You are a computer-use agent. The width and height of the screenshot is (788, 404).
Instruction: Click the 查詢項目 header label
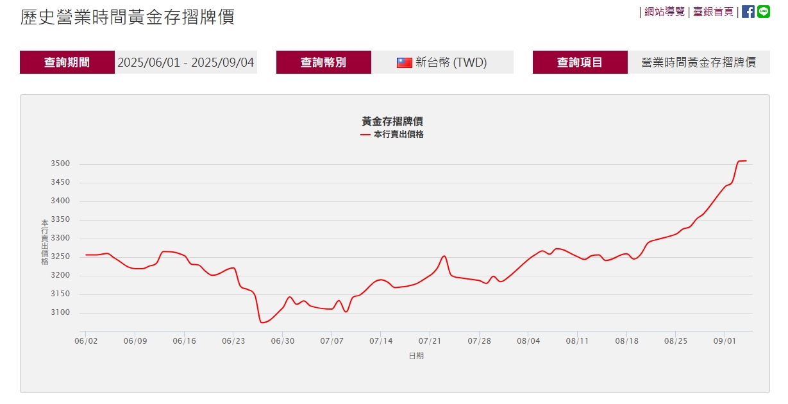pos(580,62)
